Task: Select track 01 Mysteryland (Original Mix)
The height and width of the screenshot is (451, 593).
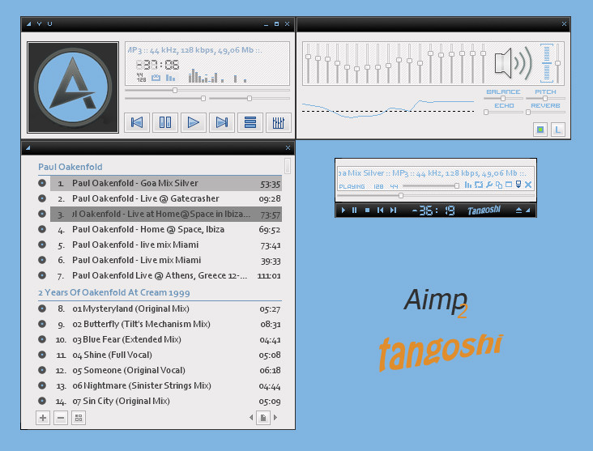Action: point(166,308)
